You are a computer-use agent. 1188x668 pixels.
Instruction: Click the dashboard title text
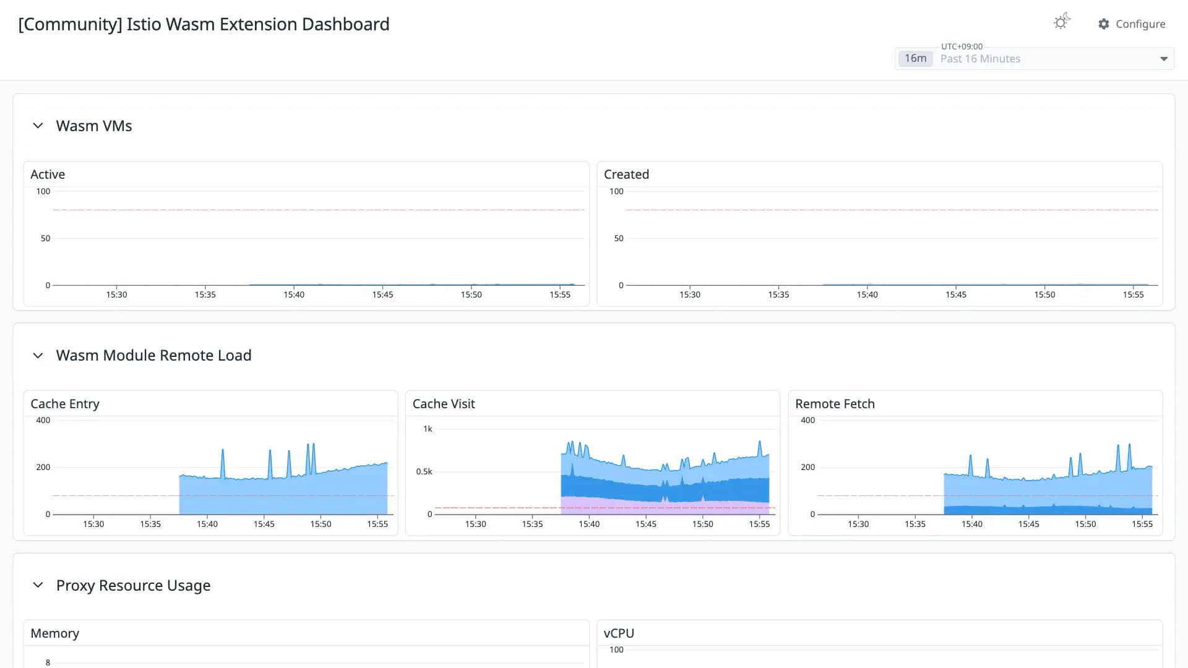(x=204, y=24)
